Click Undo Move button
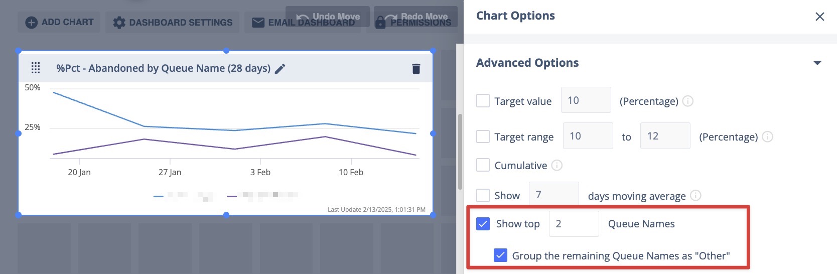The width and height of the screenshot is (837, 274). (x=328, y=17)
